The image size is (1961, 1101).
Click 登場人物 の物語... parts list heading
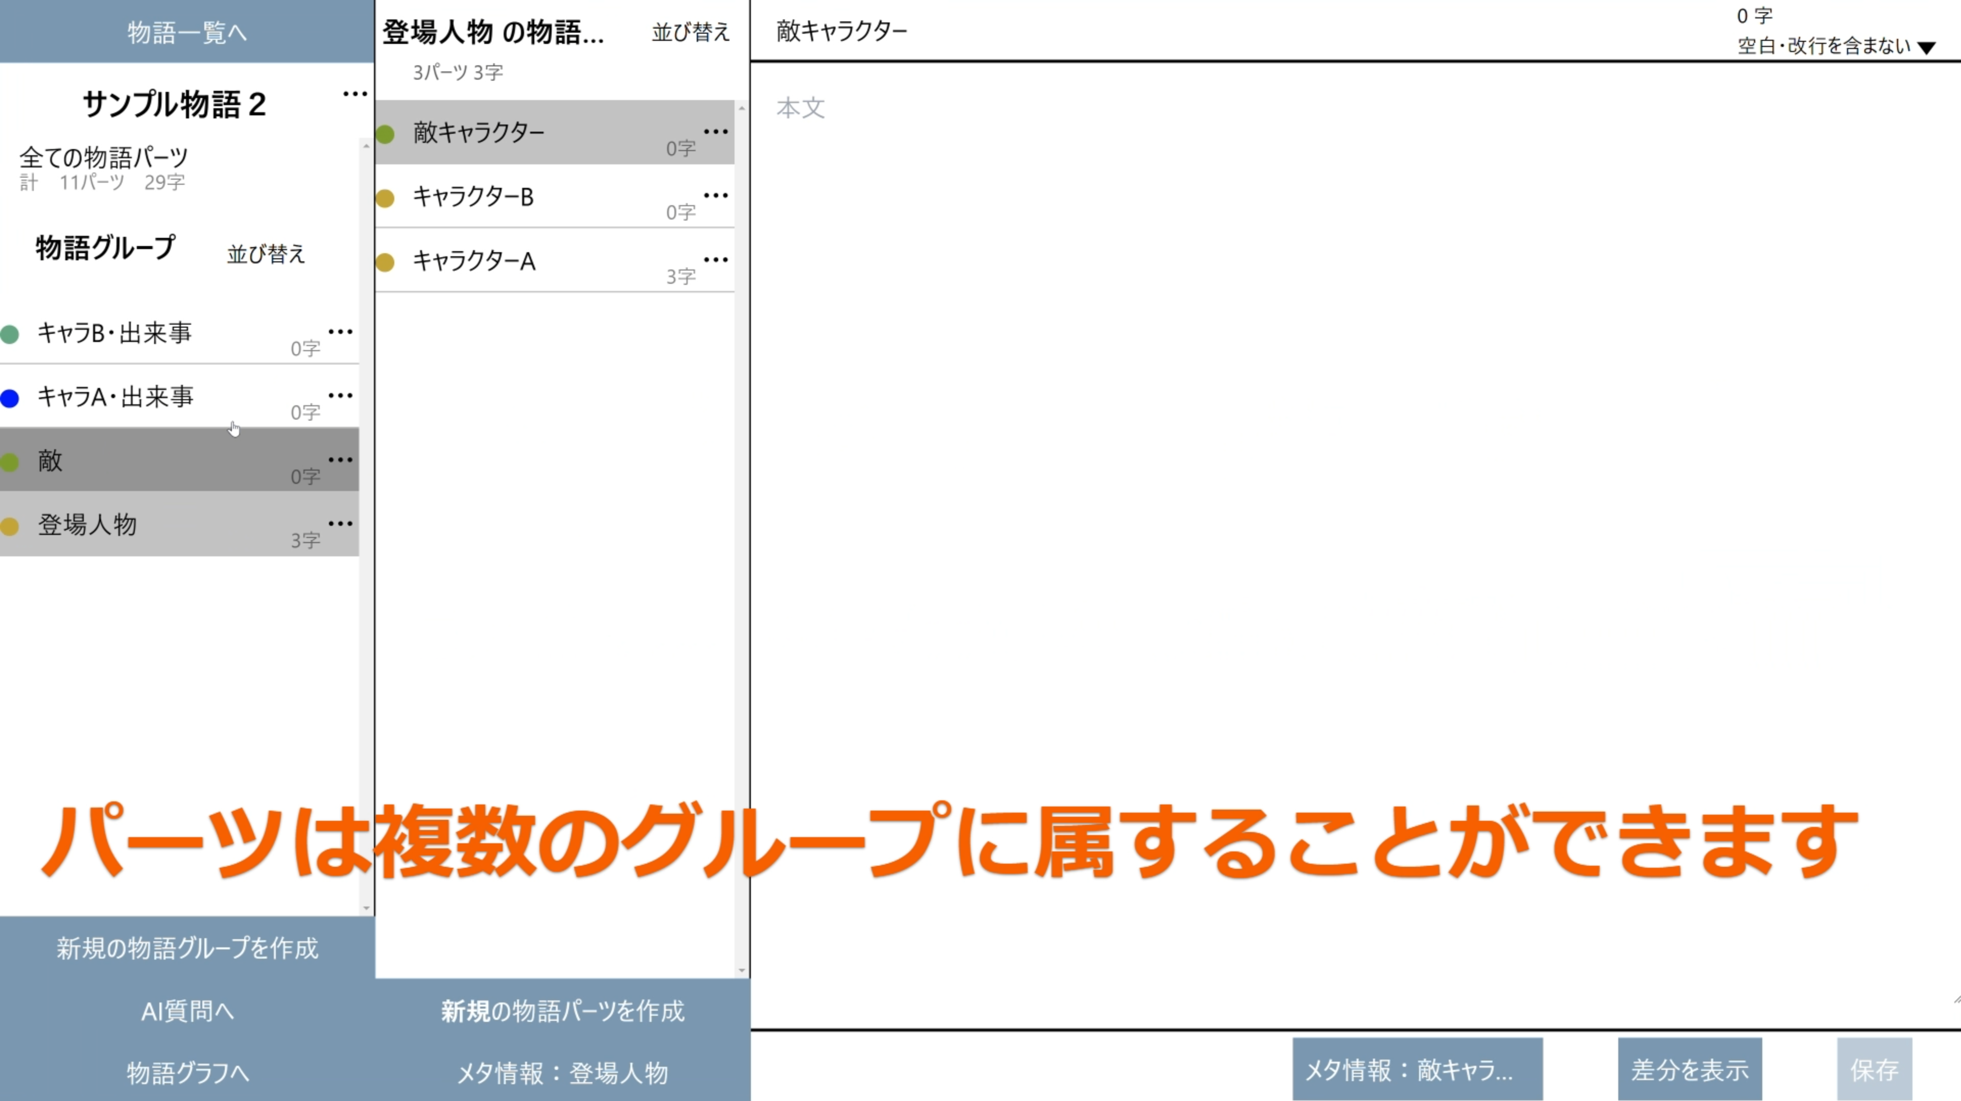[493, 32]
